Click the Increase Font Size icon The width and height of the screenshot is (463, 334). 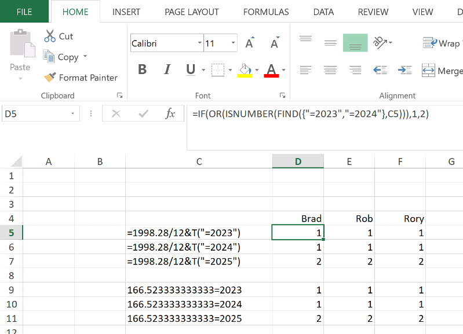coord(250,43)
